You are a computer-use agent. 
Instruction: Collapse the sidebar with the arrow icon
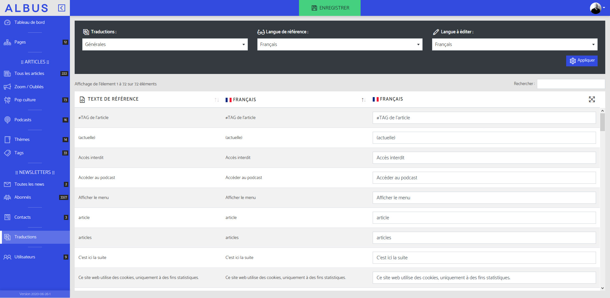[x=62, y=8]
